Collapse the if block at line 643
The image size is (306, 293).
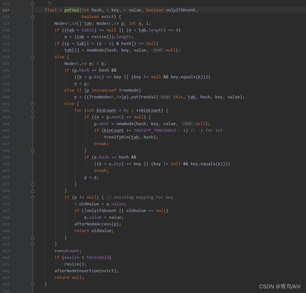33,117
